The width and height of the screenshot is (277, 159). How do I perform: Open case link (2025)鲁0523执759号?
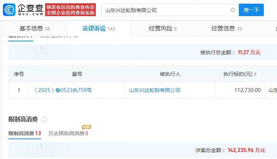(x=63, y=90)
